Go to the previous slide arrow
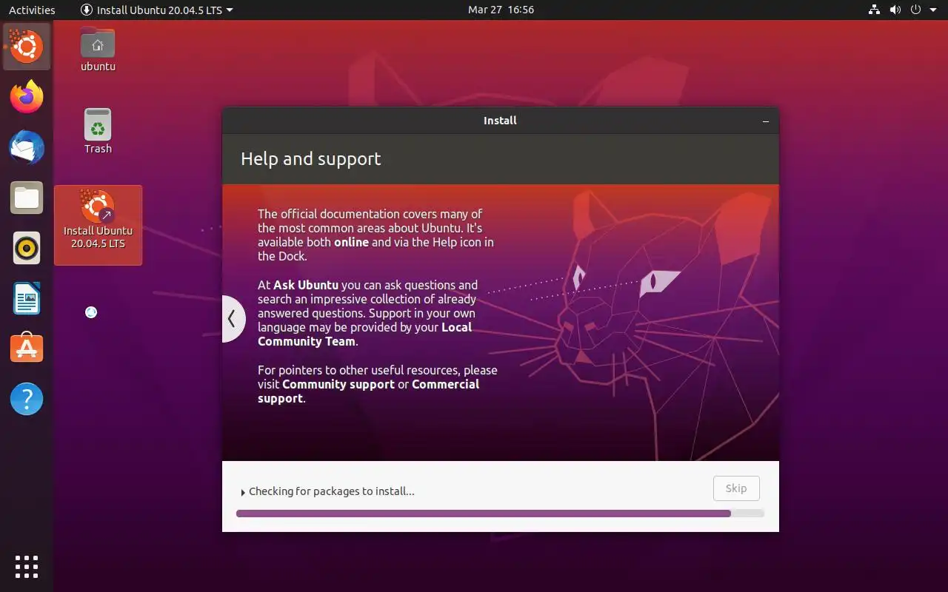The height and width of the screenshot is (592, 948). (x=233, y=319)
